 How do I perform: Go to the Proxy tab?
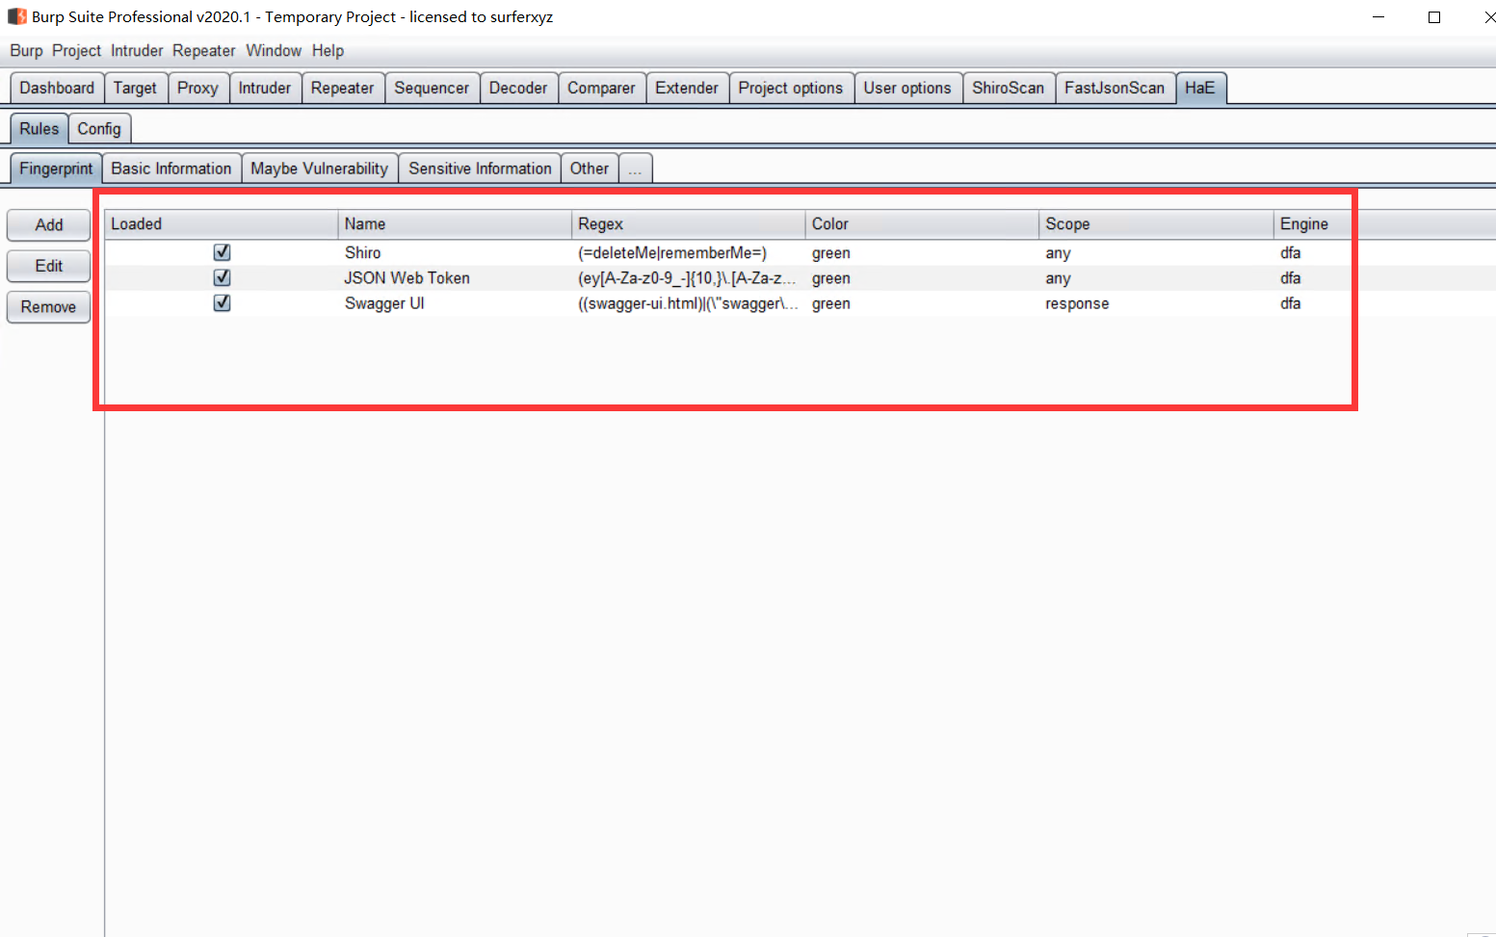coord(197,88)
